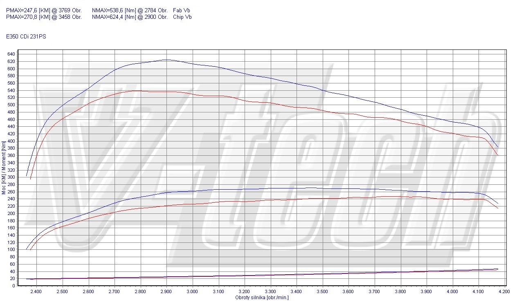
Task: Select the y-axis tick value '440'
Action: click(11, 126)
